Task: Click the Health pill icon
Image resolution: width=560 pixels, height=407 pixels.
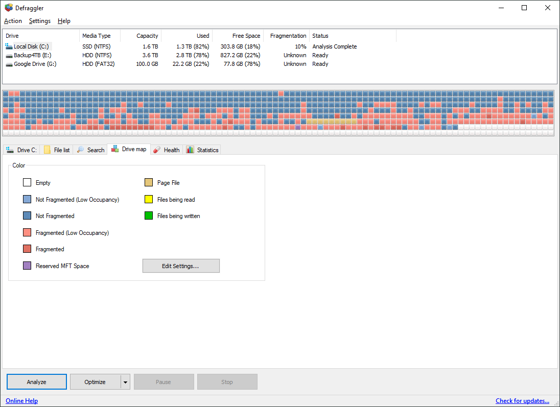Action: pos(157,150)
